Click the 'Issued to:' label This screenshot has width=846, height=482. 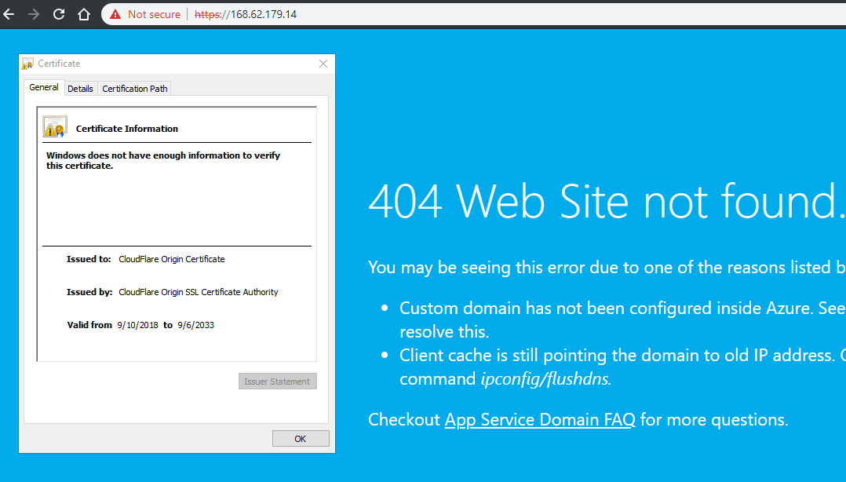(x=89, y=259)
